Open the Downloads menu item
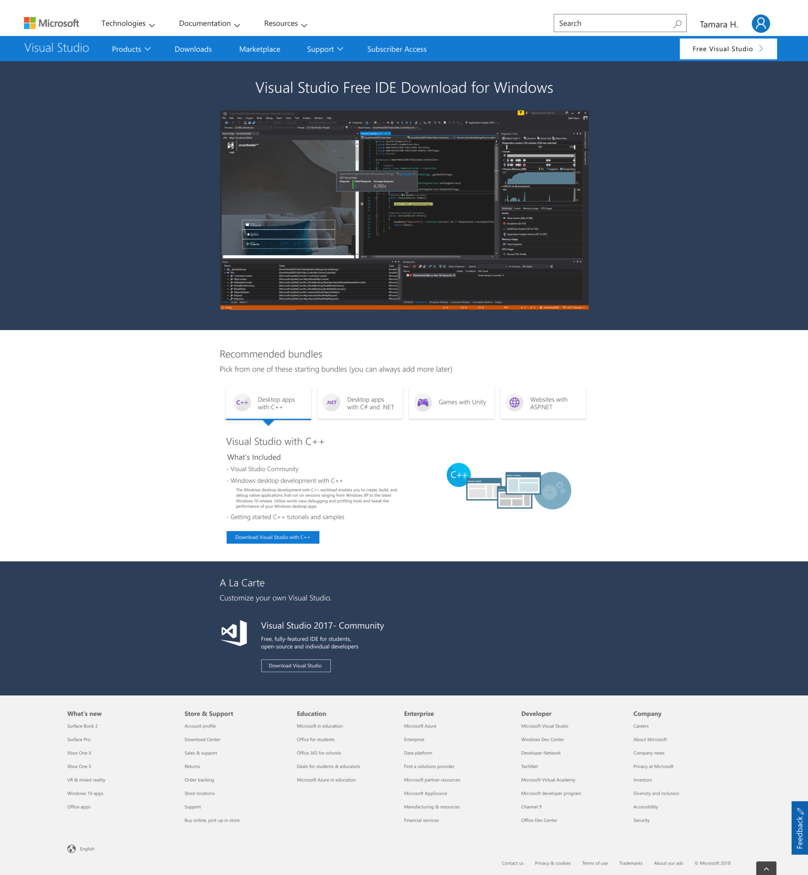The width and height of the screenshot is (808, 875). tap(193, 49)
